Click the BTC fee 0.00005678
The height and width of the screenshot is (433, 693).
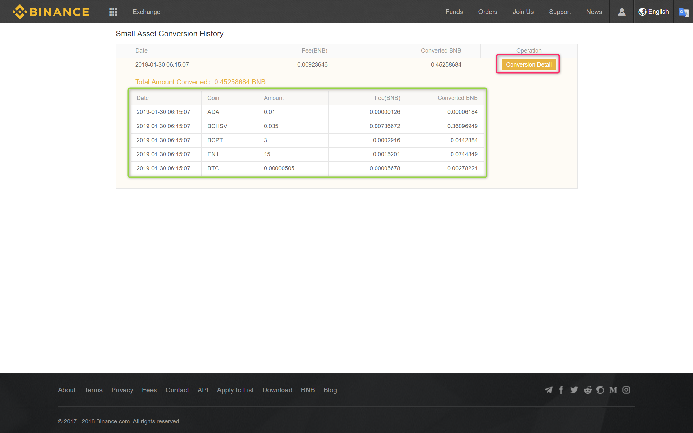click(385, 168)
